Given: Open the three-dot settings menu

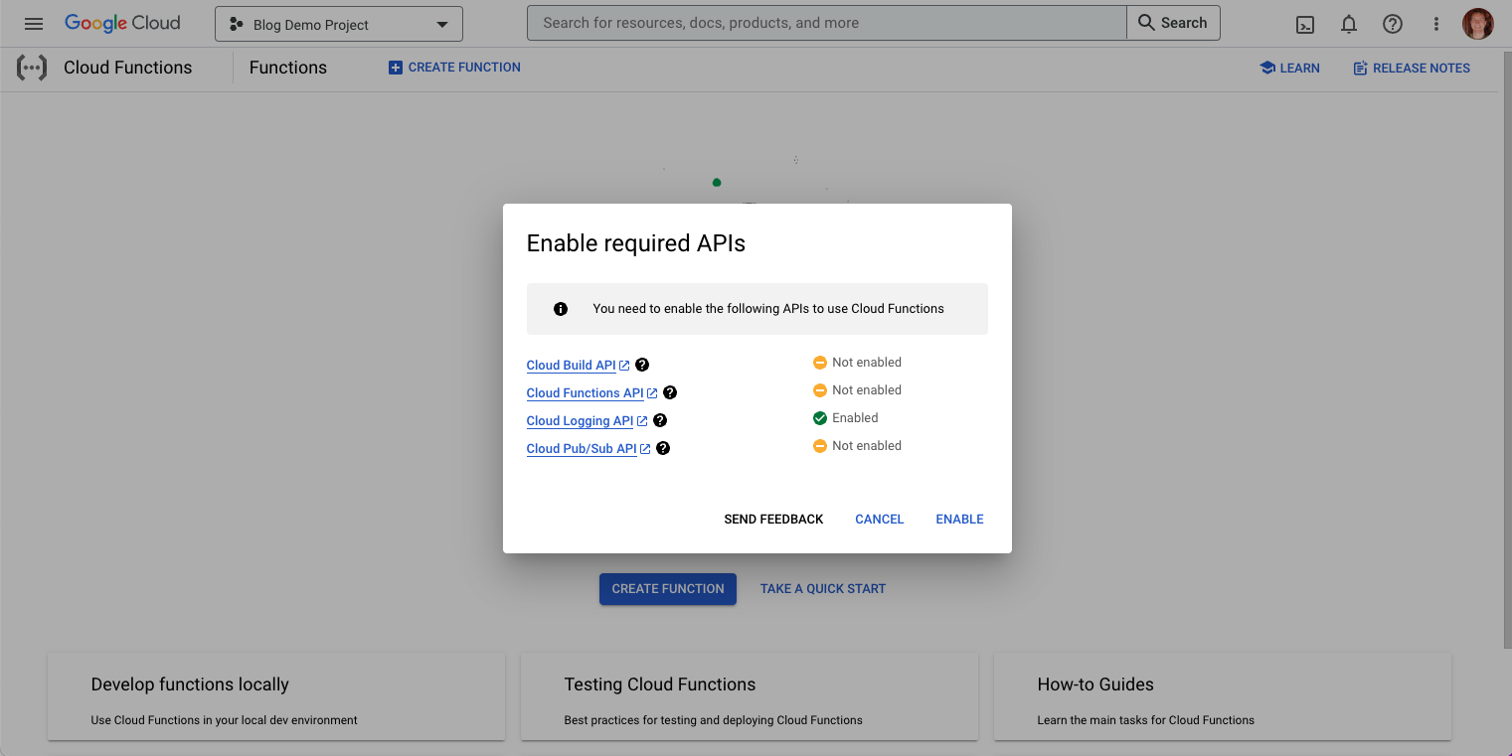Looking at the screenshot, I should (x=1436, y=24).
